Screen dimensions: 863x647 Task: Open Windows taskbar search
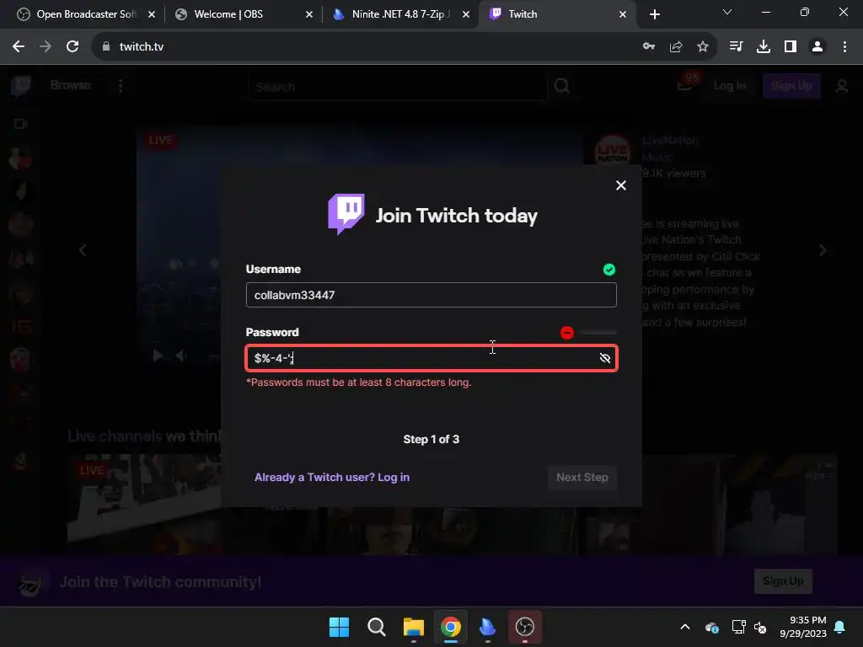377,627
